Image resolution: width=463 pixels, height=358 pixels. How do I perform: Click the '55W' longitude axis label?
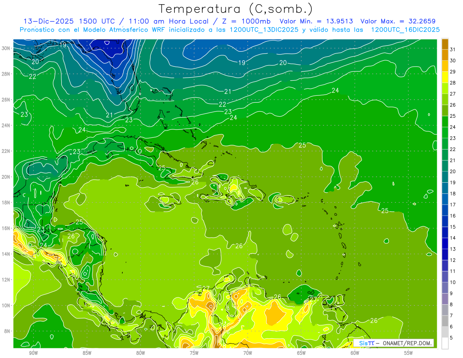(x=409, y=353)
